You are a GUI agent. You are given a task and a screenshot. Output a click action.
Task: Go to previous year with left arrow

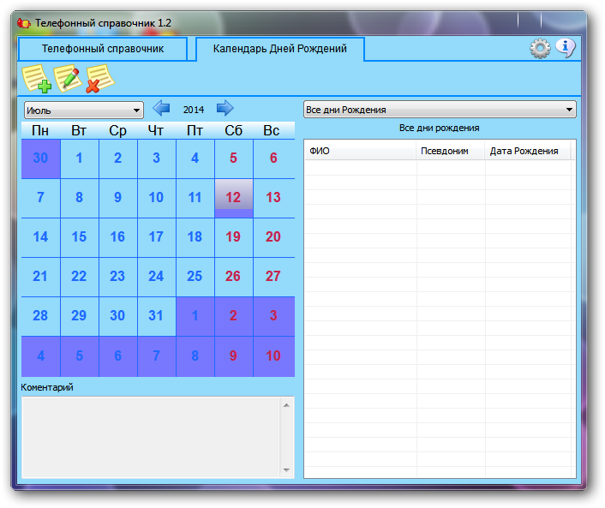(x=161, y=109)
